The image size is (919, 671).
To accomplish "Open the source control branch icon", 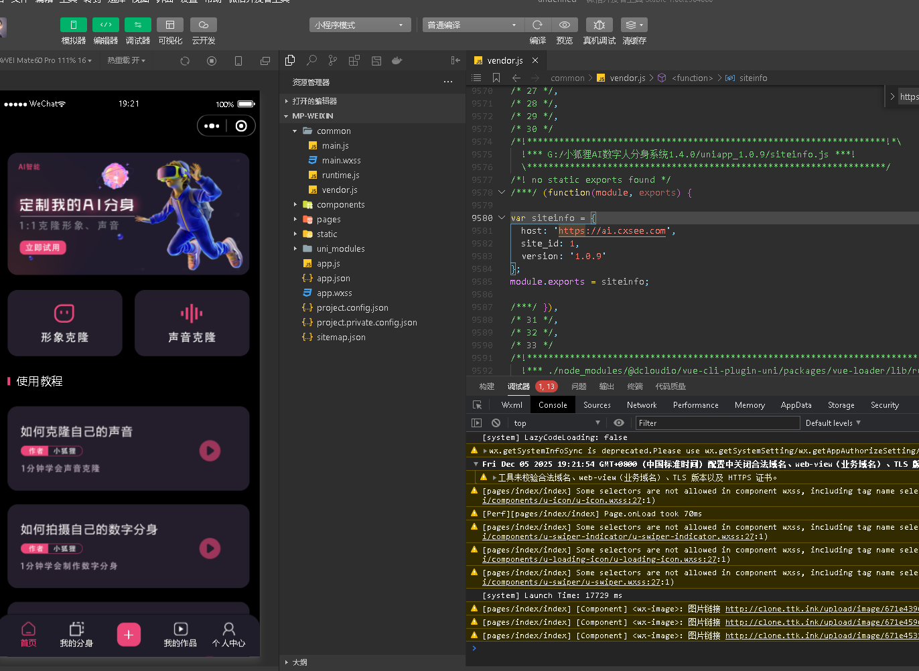I will [333, 60].
